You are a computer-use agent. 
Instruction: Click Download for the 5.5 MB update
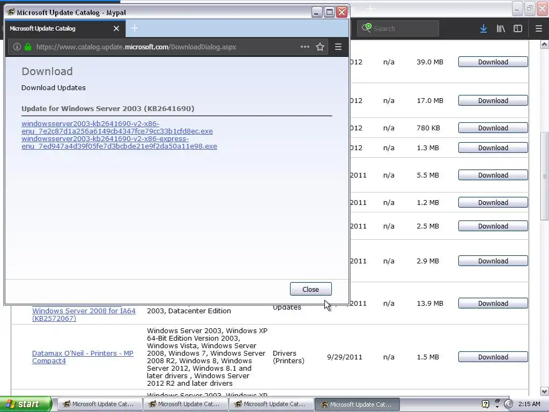[x=493, y=175]
